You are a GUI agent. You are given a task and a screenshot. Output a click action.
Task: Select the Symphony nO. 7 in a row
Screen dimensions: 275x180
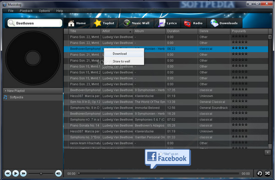point(166,120)
